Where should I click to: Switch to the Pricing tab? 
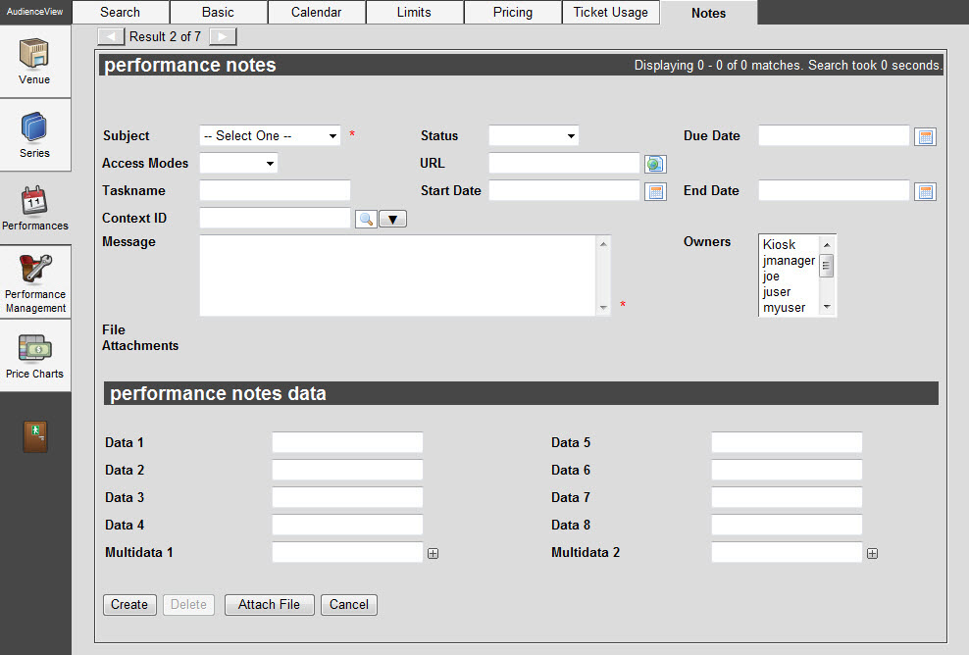click(x=512, y=12)
